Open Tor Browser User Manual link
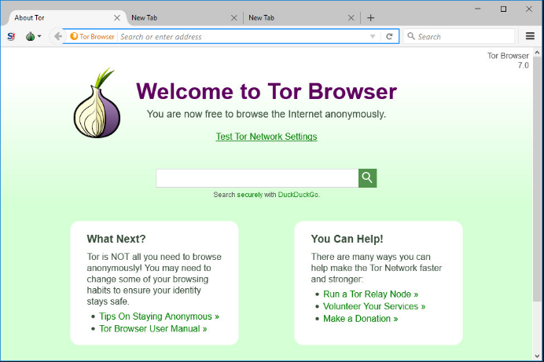Viewport: 544px width, 362px height. click(x=153, y=329)
